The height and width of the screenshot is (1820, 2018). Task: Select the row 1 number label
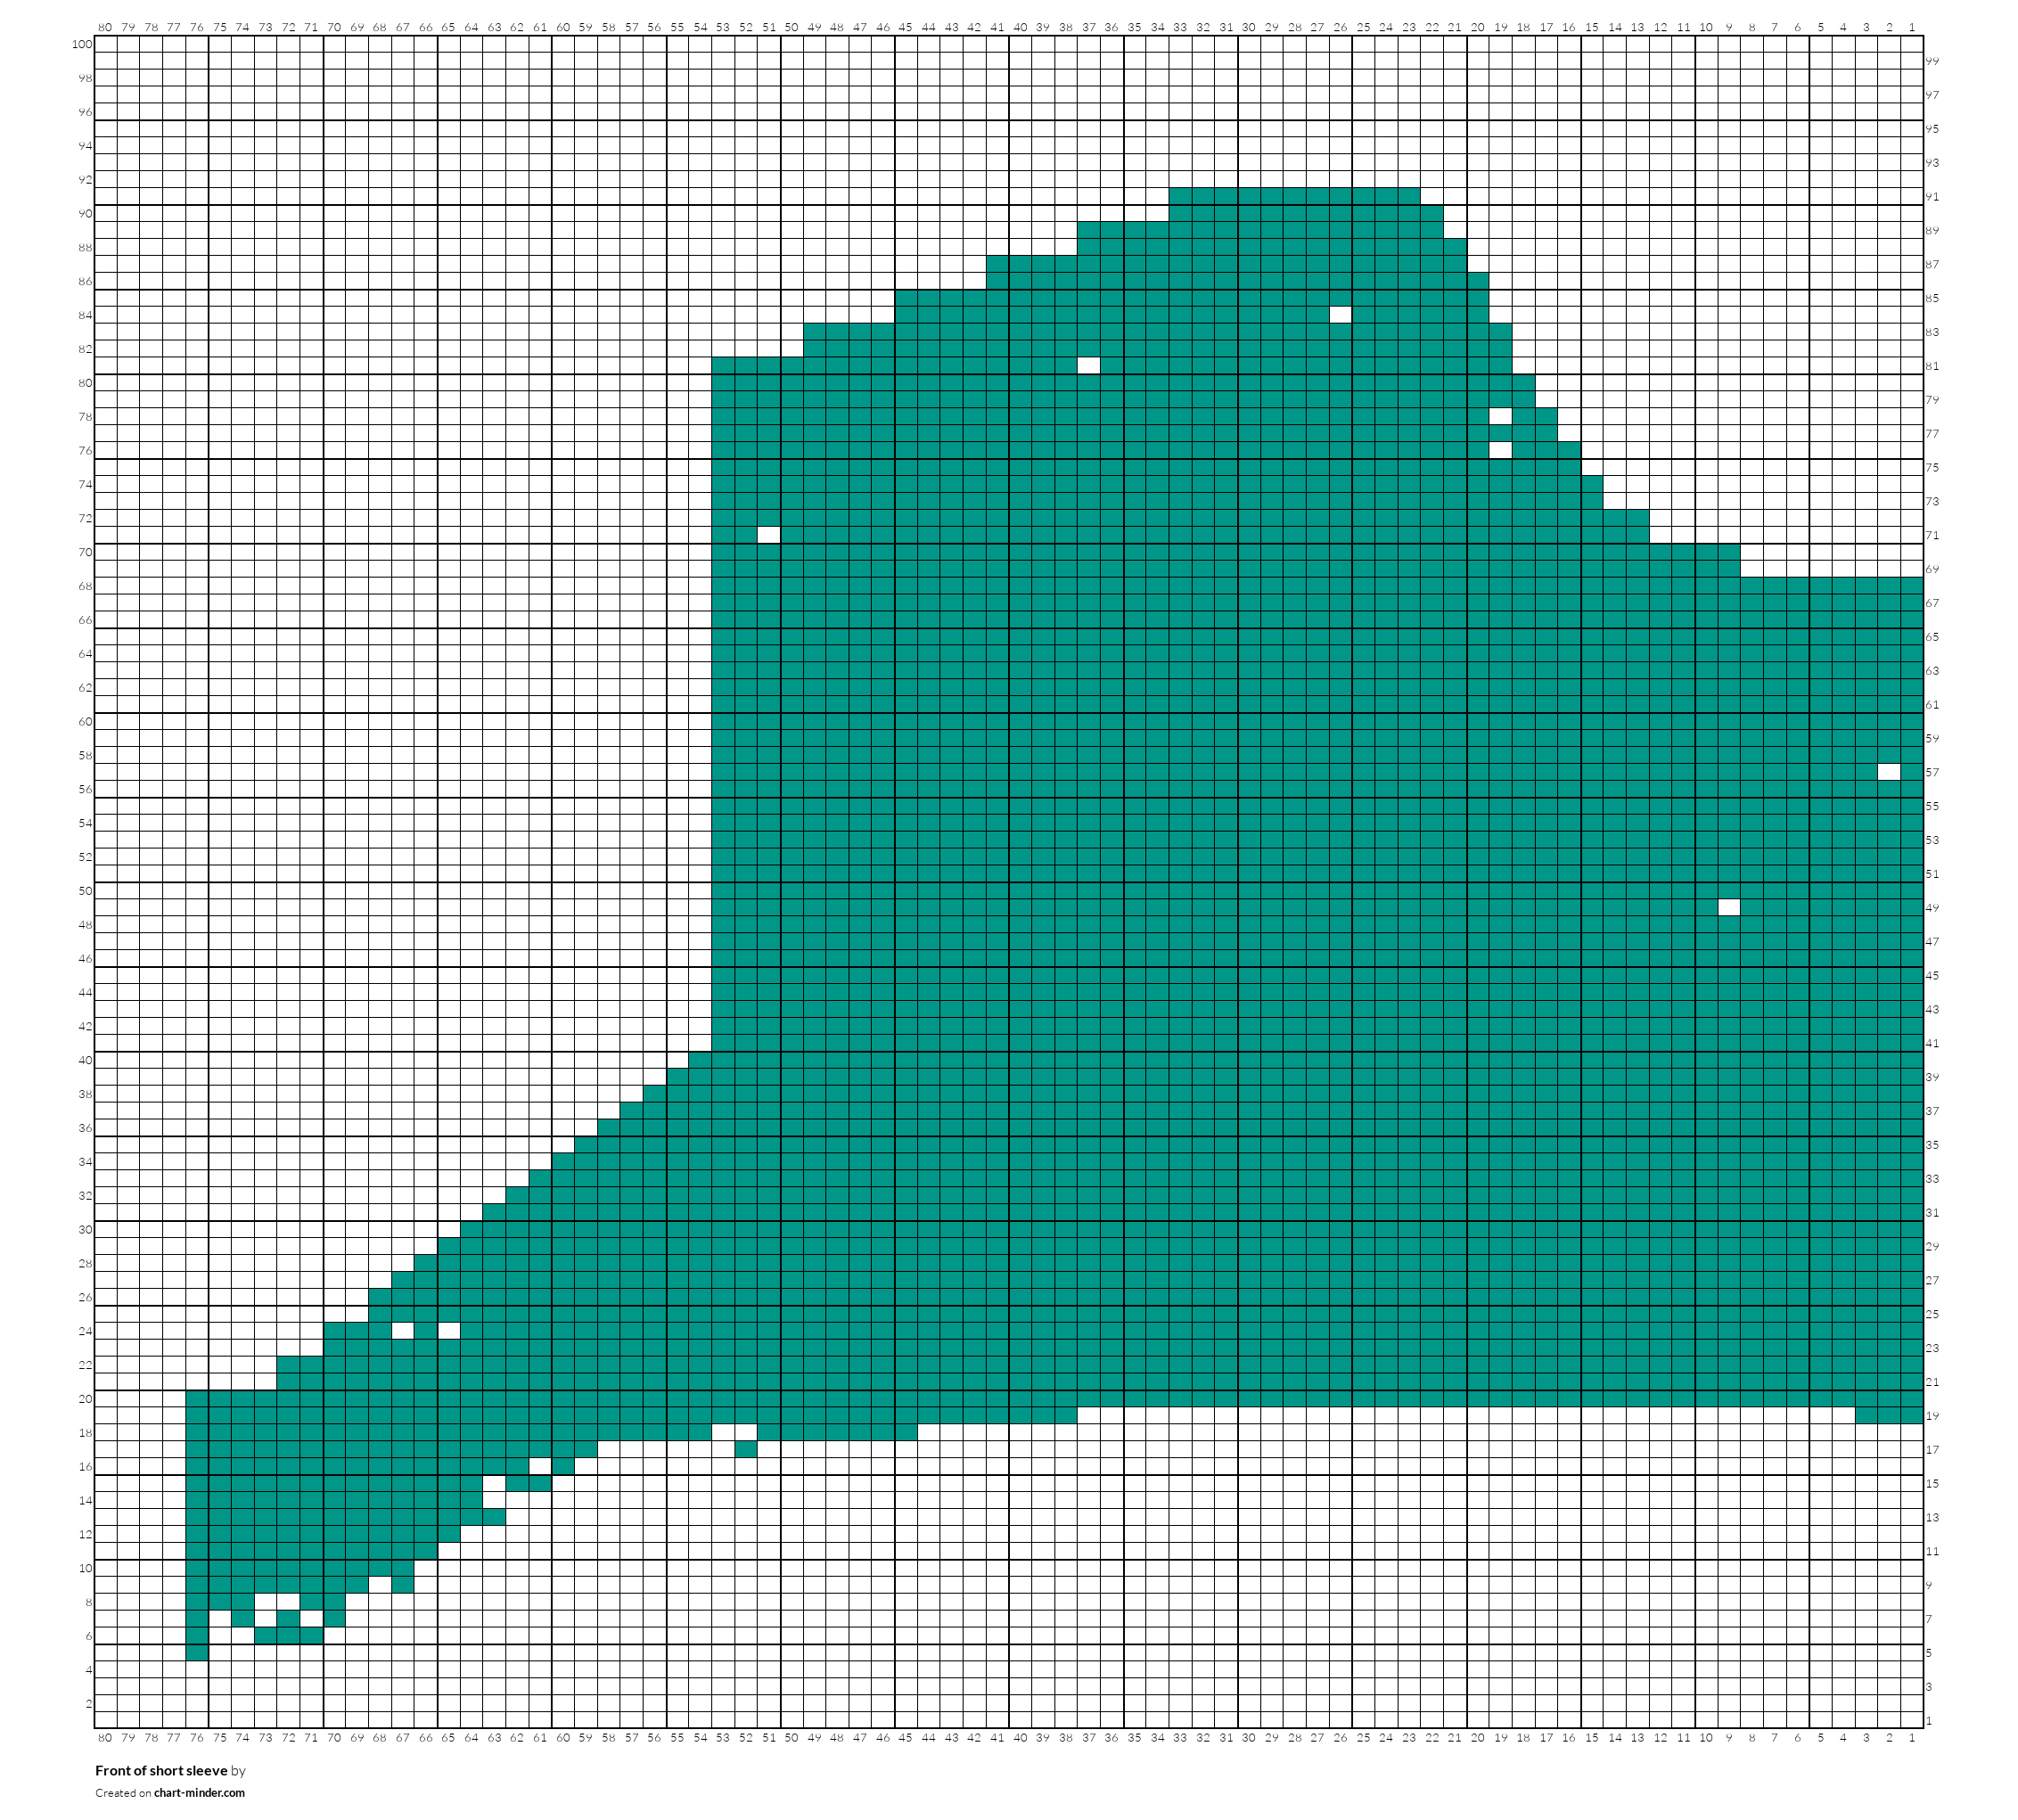pos(1929,1721)
